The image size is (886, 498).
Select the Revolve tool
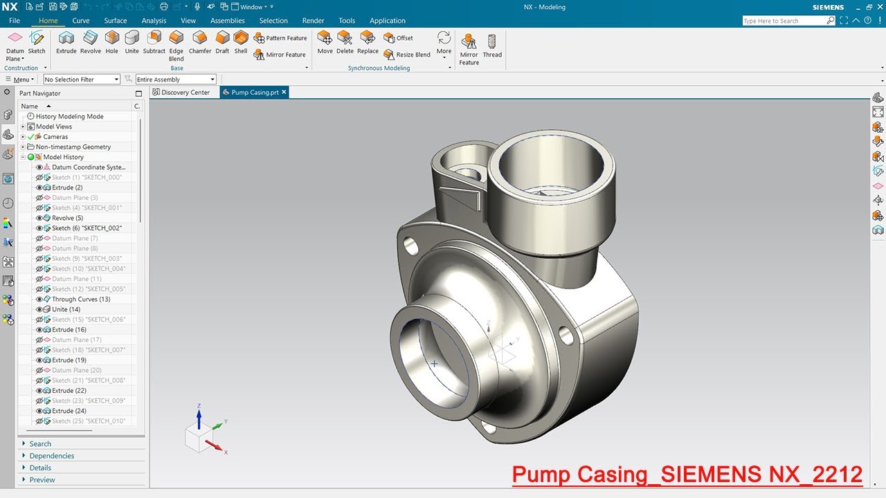(91, 42)
